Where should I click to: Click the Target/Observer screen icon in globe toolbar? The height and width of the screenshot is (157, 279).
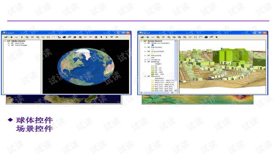(69, 37)
